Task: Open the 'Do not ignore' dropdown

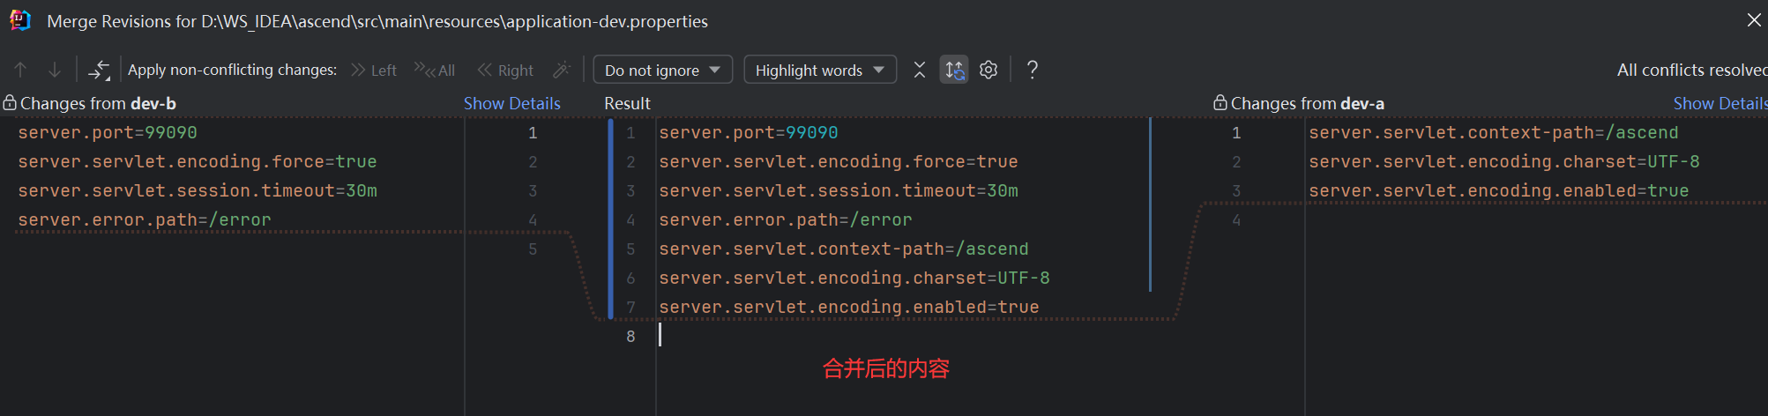Action: click(x=662, y=70)
